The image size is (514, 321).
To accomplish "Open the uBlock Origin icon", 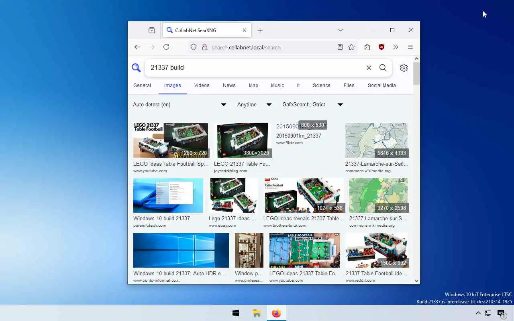I will click(x=381, y=47).
